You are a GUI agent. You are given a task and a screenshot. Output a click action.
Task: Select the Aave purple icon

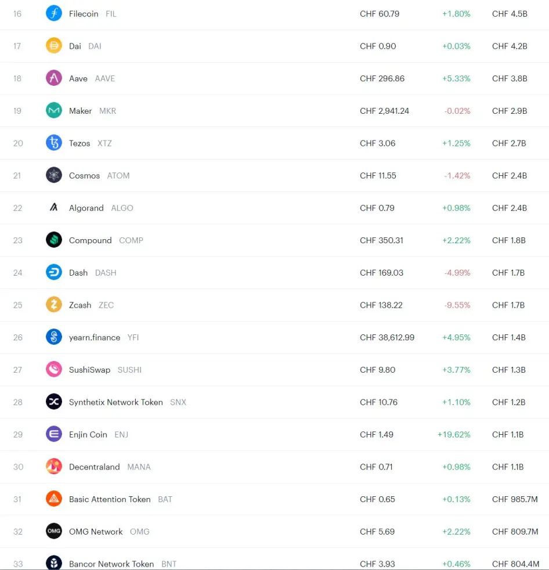(x=54, y=78)
